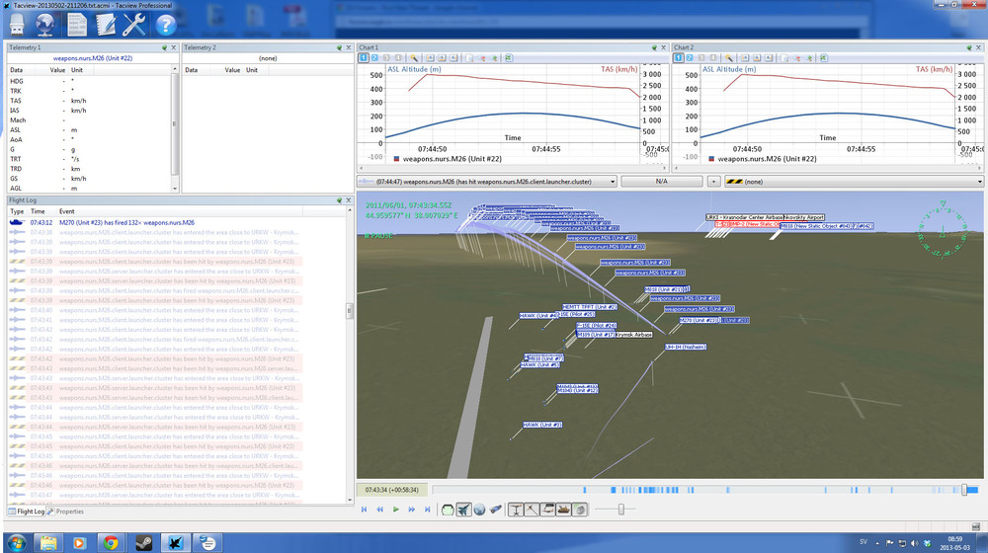Jump to the start of the recording
The image size is (988, 553).
(364, 510)
